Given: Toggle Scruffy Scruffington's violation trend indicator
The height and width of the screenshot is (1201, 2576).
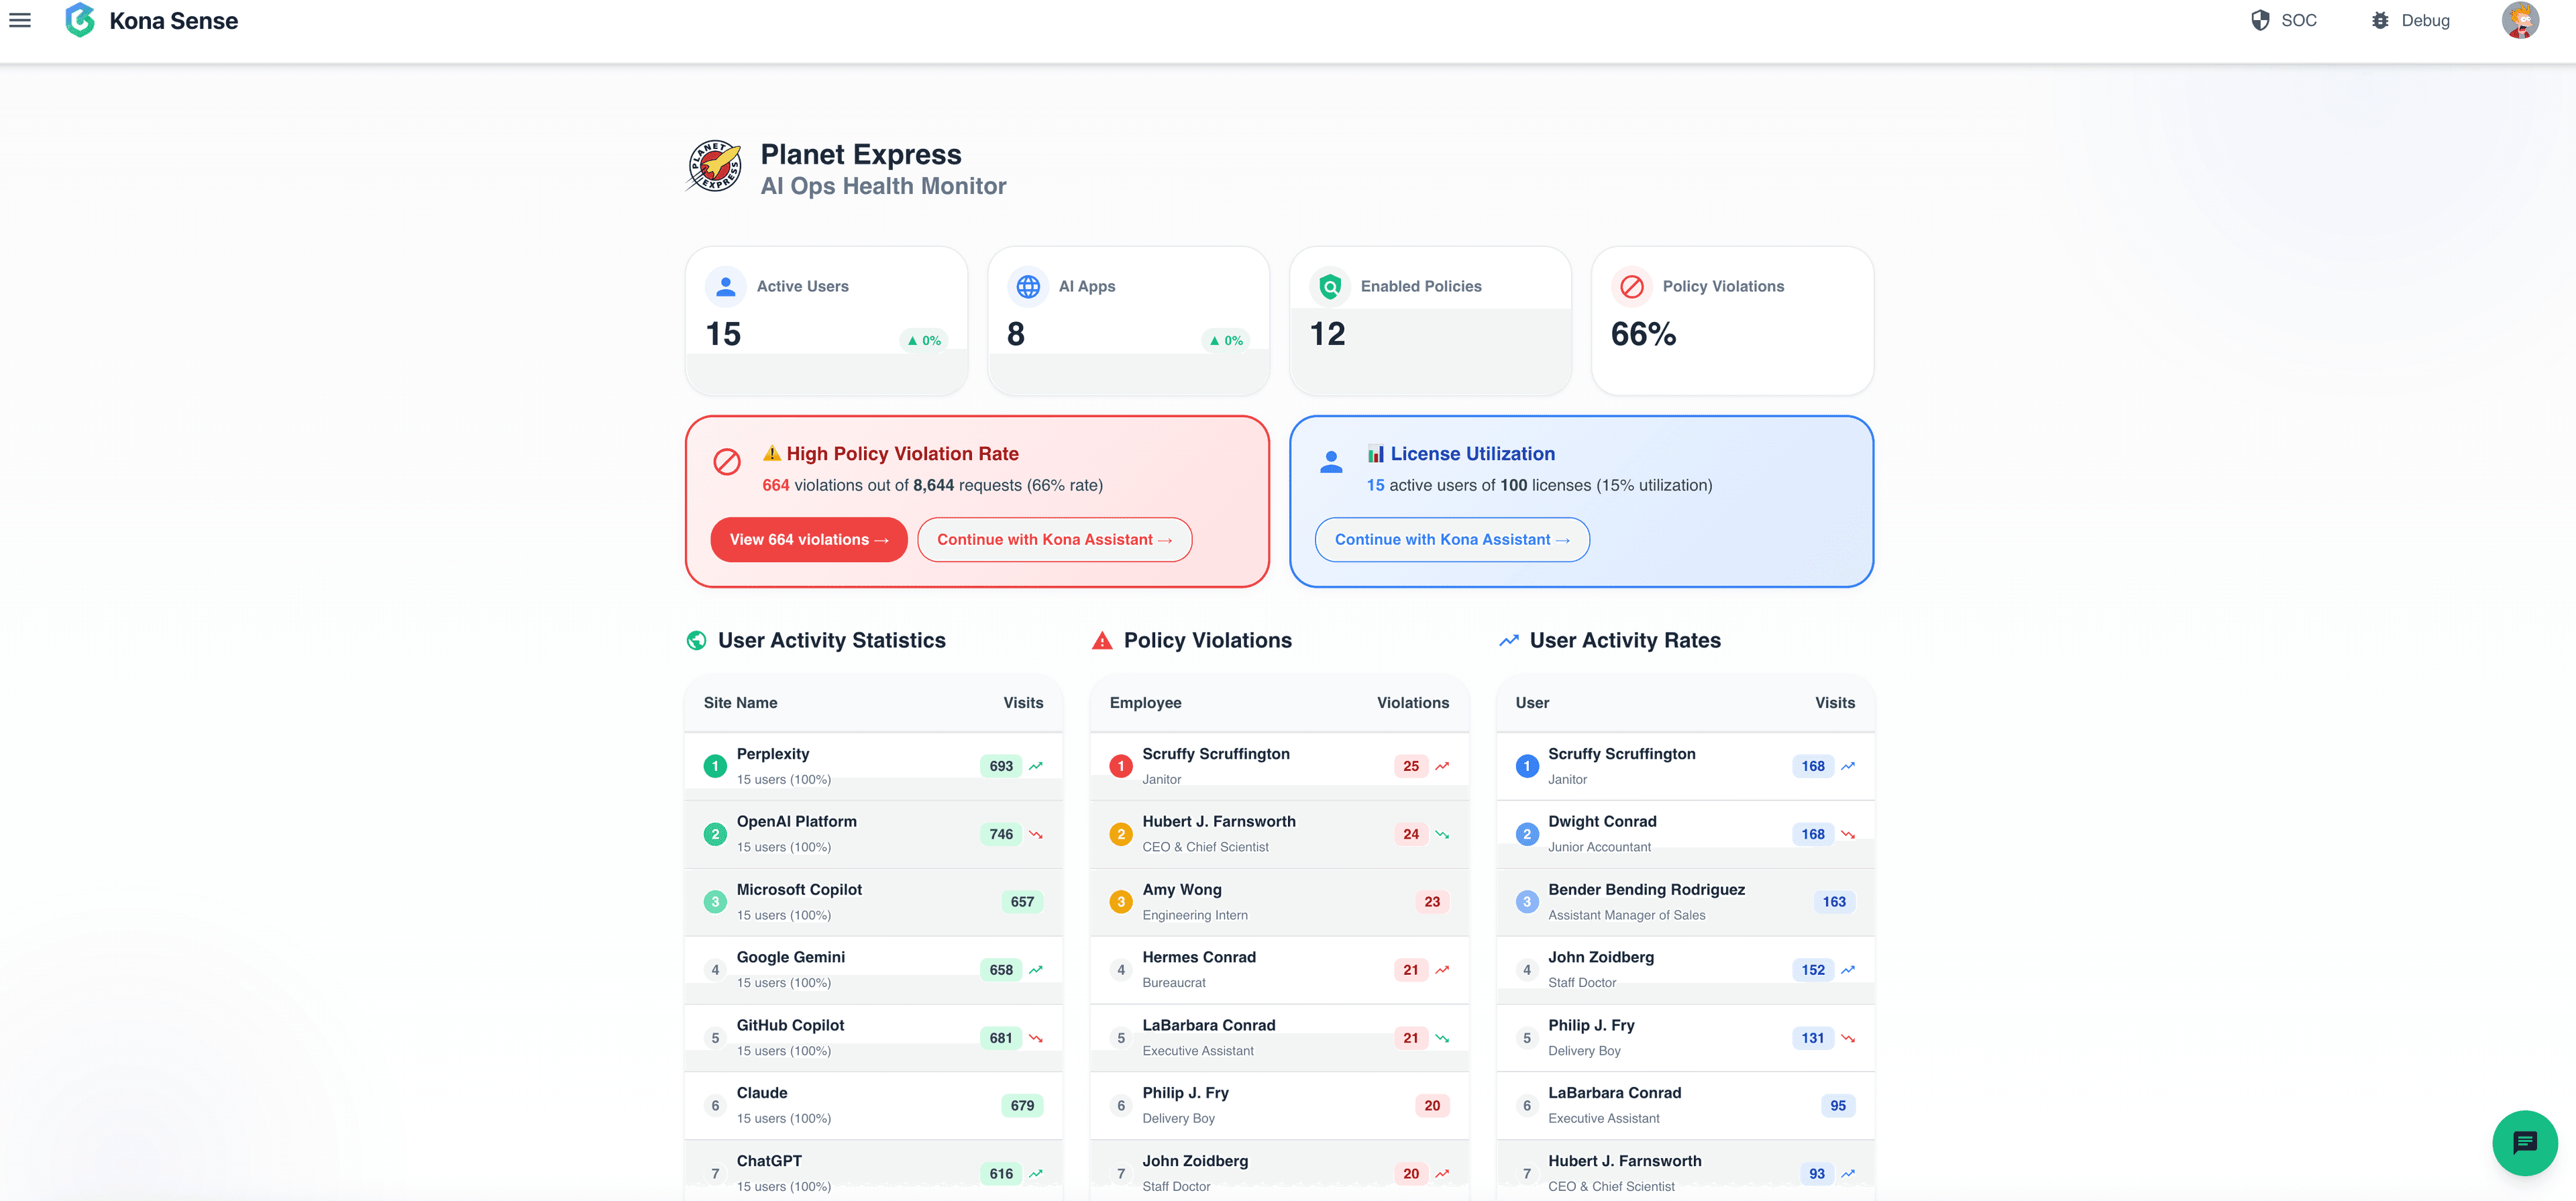Looking at the screenshot, I should pyautogui.click(x=1442, y=765).
